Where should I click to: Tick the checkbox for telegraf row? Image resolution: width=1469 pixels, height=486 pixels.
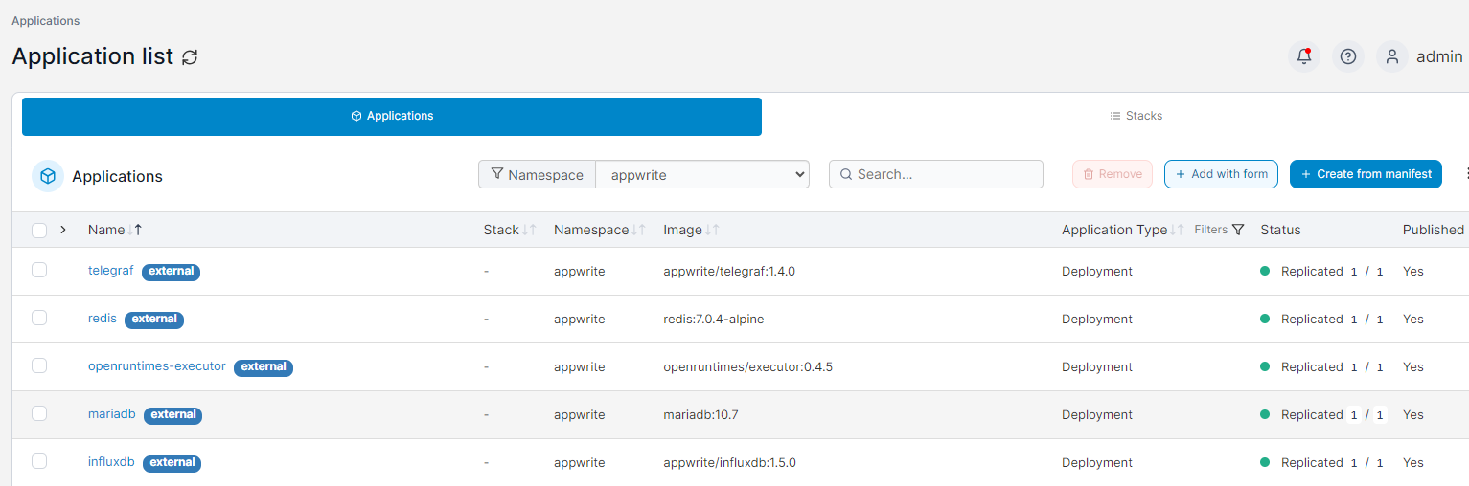[x=39, y=271]
